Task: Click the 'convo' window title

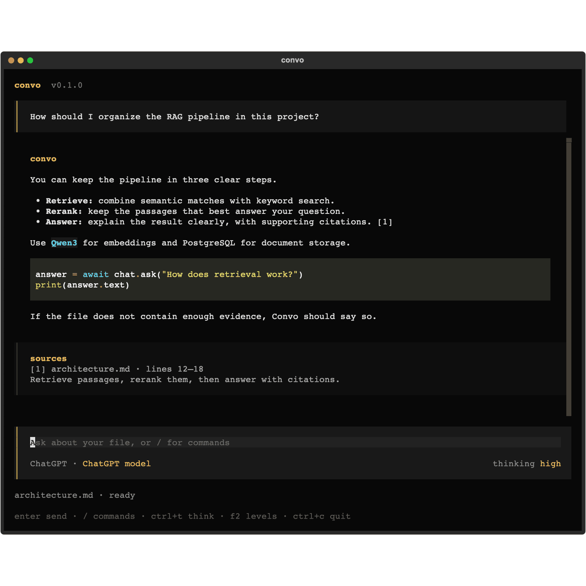Action: point(293,60)
